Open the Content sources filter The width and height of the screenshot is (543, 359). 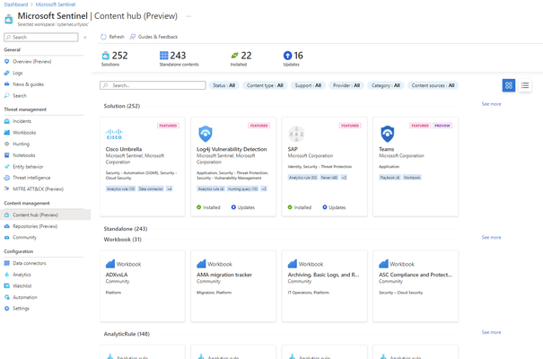pos(433,85)
